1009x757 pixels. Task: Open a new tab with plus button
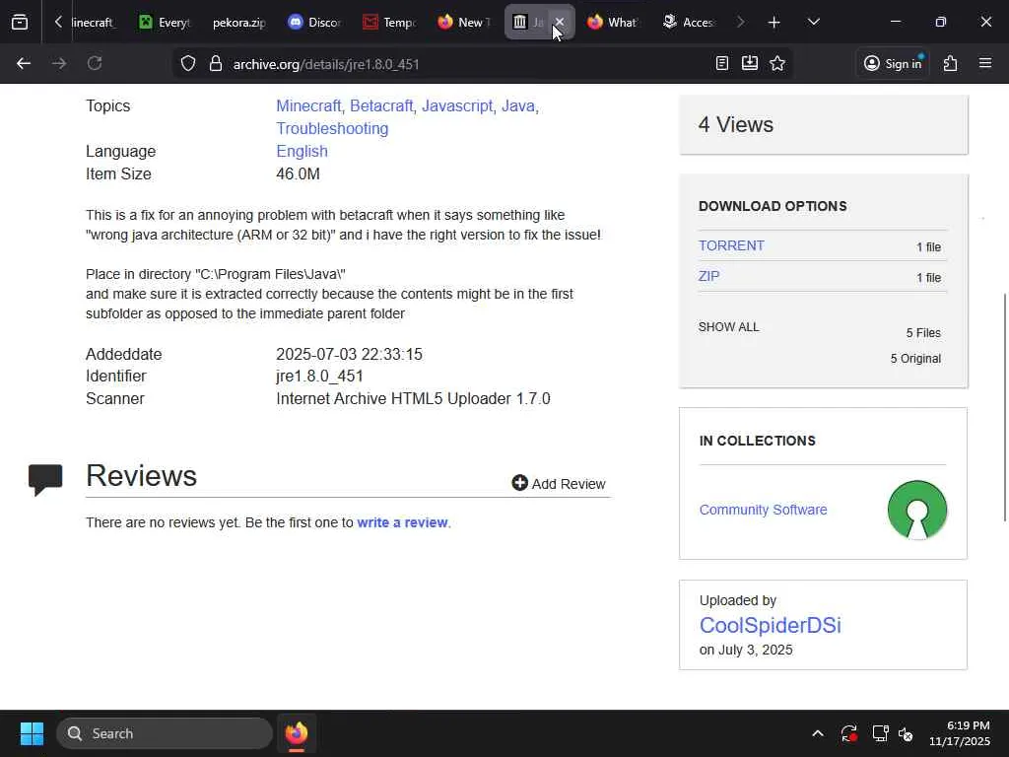[774, 23]
